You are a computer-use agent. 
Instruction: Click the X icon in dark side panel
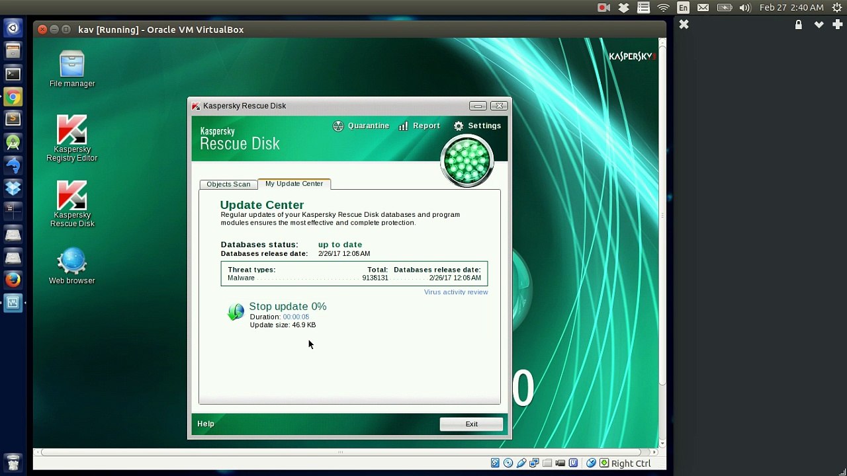tap(684, 24)
